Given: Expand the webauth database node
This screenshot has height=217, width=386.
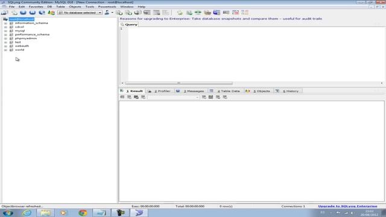Looking at the screenshot, I should click(5, 46).
